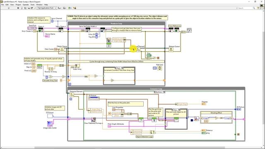Viewport: 265px width, 149px height.
Task: Open the Operate menu
Action: (x=26, y=5)
